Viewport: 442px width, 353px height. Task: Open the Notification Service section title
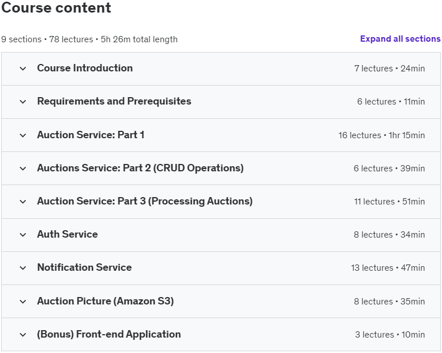point(85,267)
